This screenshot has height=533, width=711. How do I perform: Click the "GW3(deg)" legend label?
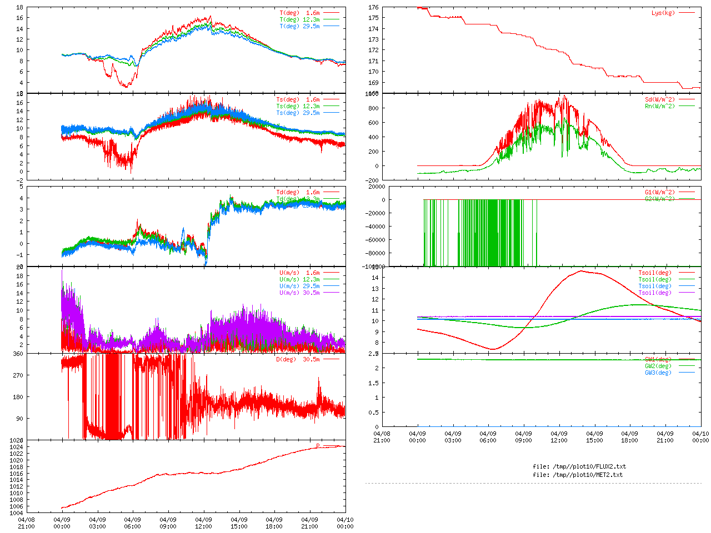(658, 373)
